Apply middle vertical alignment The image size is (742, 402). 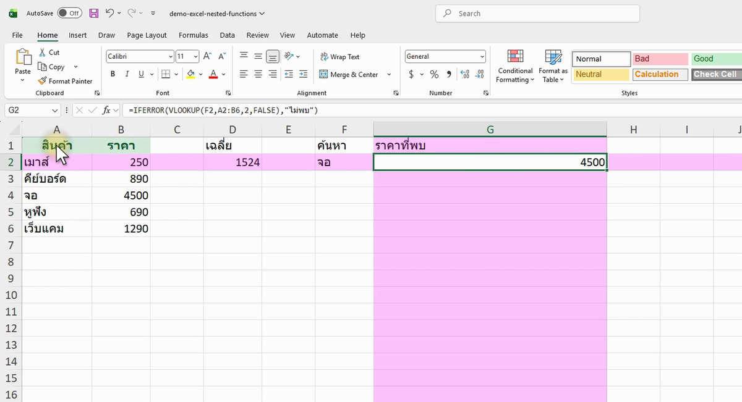pyautogui.click(x=258, y=56)
